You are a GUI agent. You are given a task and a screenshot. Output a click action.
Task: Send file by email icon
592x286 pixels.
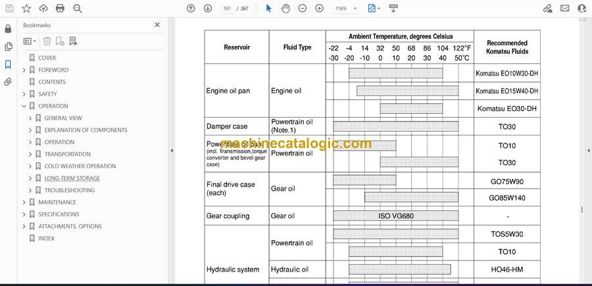(x=565, y=9)
